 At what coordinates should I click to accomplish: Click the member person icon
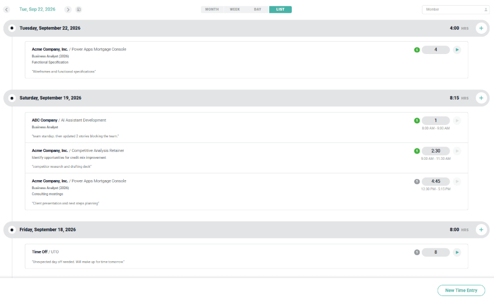point(486,10)
